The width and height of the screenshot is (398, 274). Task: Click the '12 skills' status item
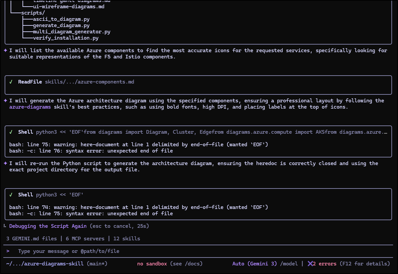[x=127, y=238]
